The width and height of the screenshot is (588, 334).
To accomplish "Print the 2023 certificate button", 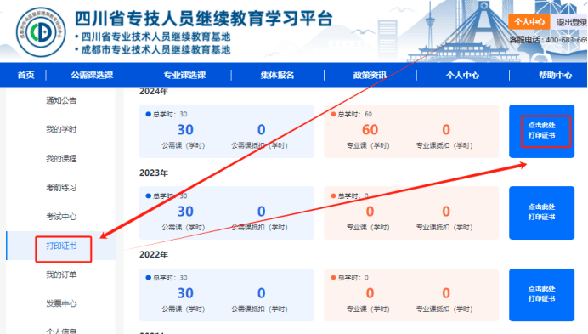I will [541, 212].
